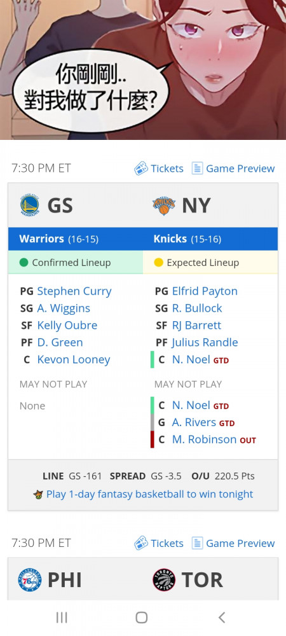Screen dimensions: 286x636
Task: Tap the Toronto Raptors logo
Action: [x=164, y=580]
